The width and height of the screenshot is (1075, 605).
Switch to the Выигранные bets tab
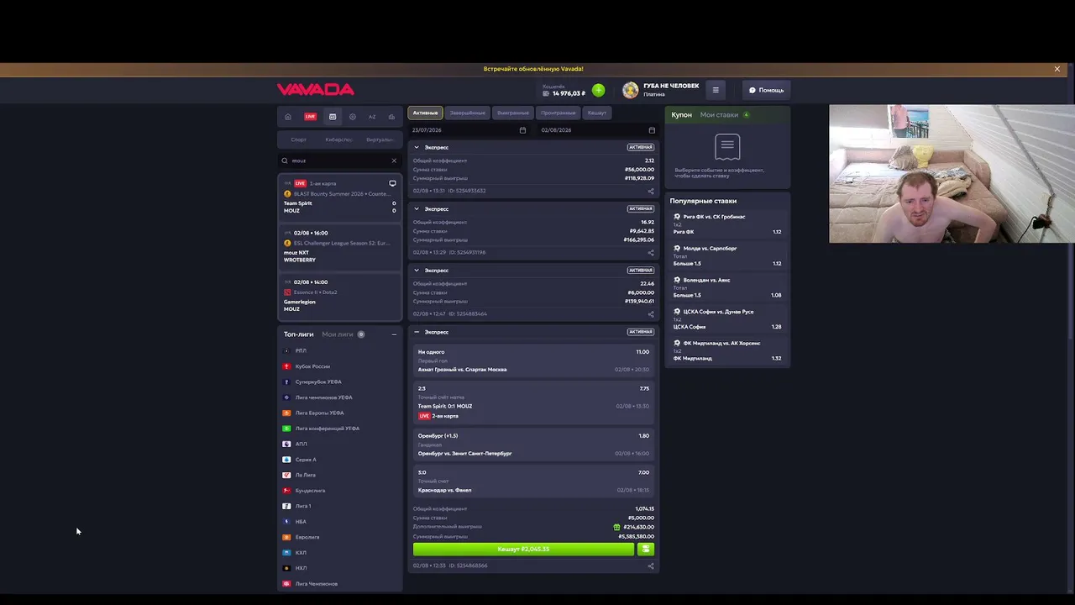point(513,113)
